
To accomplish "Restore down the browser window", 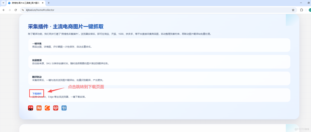I will (309, 3).
